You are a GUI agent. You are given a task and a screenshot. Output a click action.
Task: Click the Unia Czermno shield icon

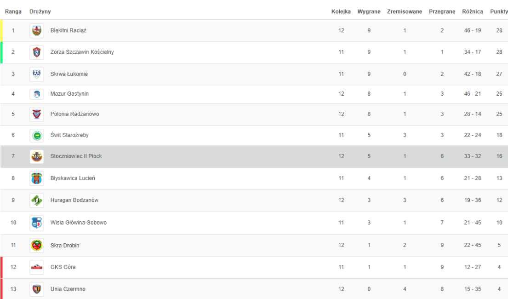point(37,289)
